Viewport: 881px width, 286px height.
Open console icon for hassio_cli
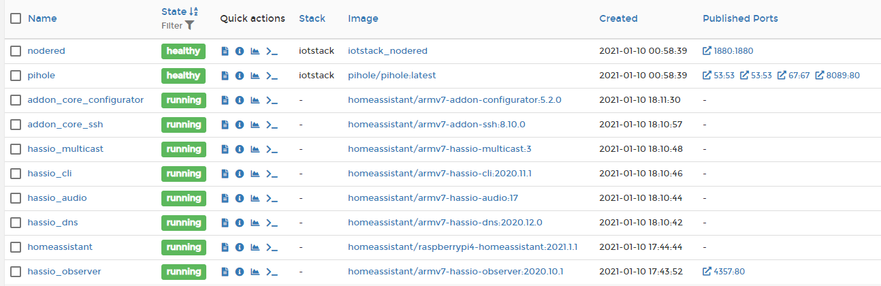(x=272, y=174)
